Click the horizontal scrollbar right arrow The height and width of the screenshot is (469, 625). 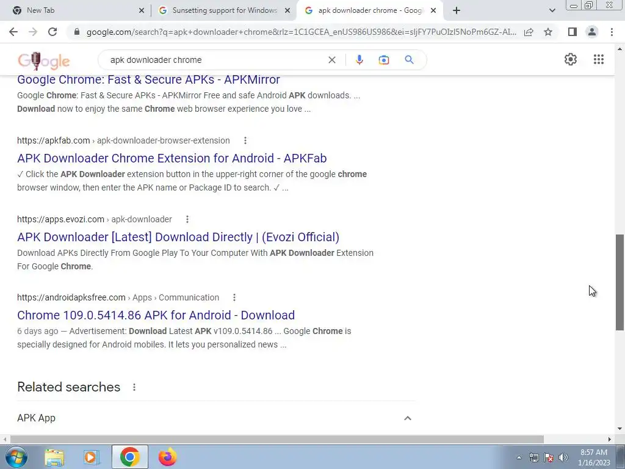[x=610, y=439]
